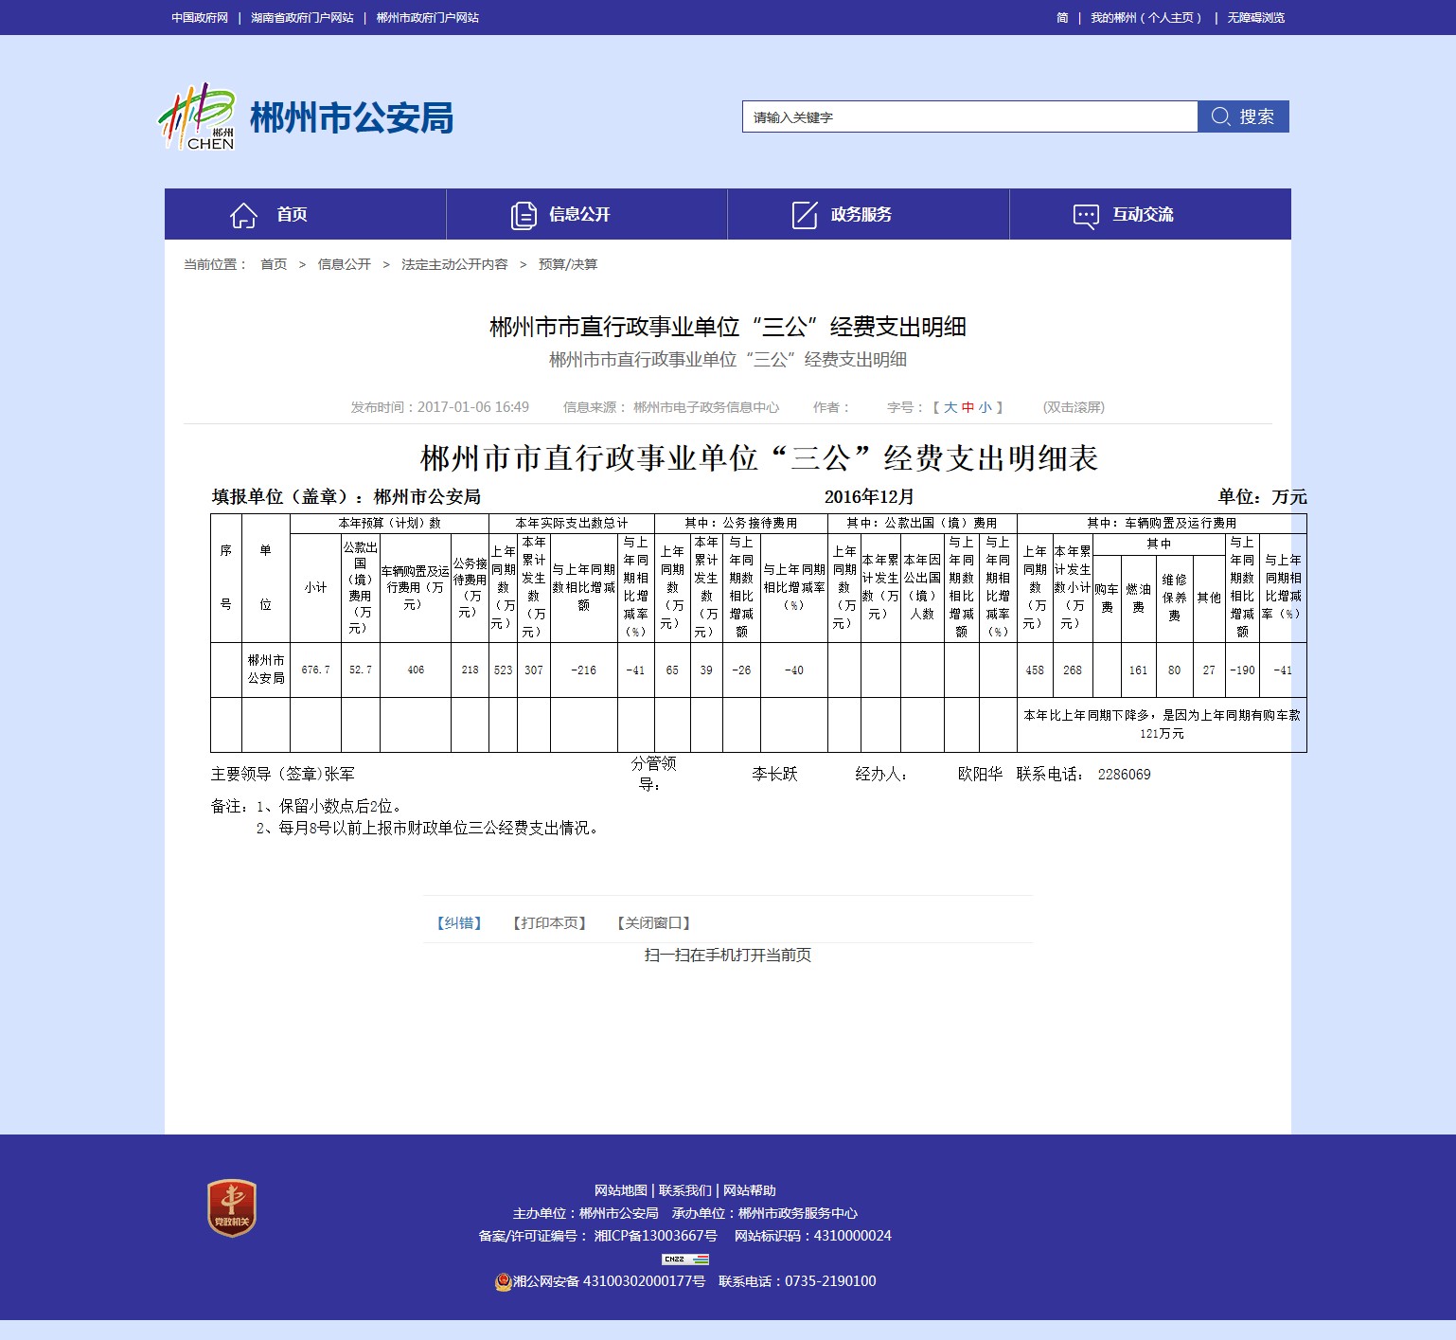Click the 纠错 error report link
This screenshot has height=1340, width=1456.
(459, 922)
